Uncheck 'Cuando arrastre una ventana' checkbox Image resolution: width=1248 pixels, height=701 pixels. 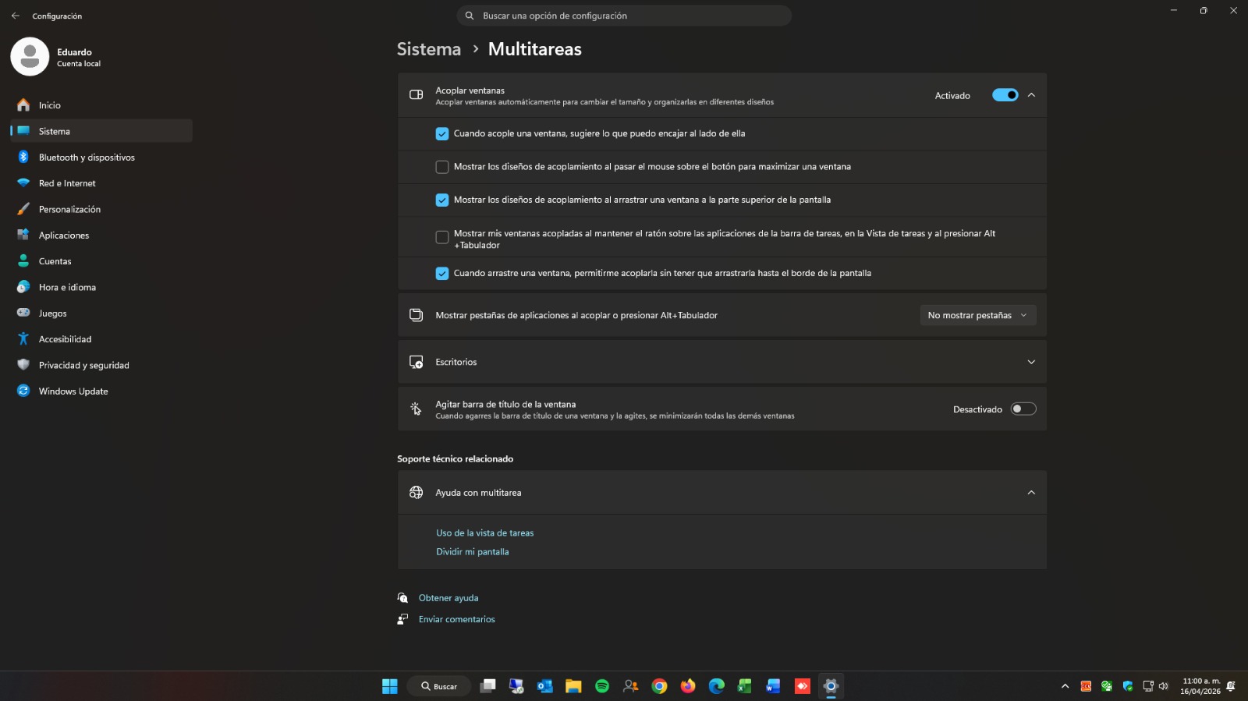click(442, 274)
